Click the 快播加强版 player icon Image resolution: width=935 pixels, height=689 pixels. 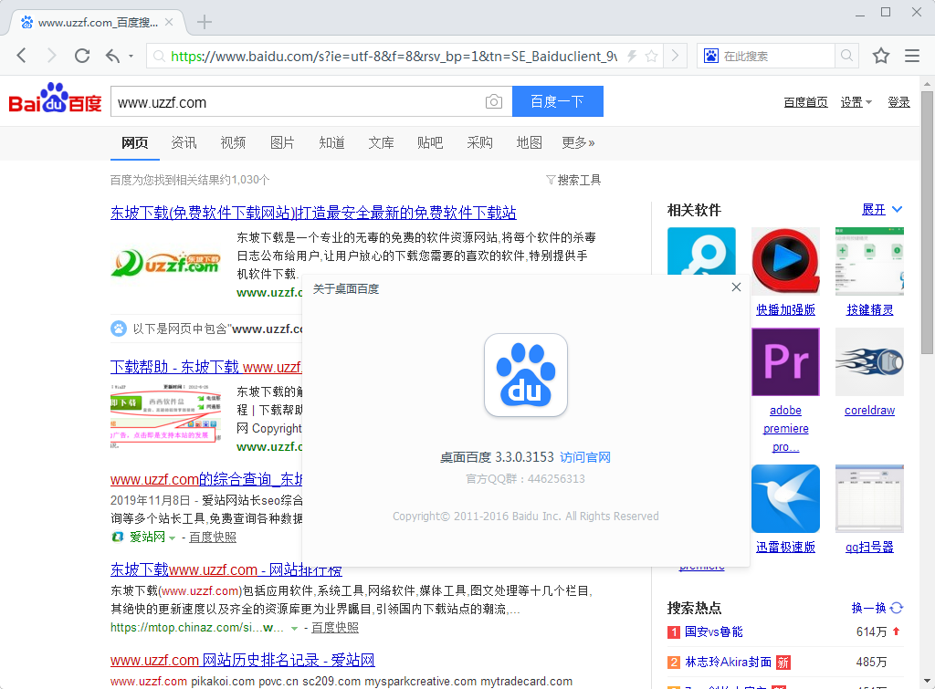pyautogui.click(x=785, y=261)
